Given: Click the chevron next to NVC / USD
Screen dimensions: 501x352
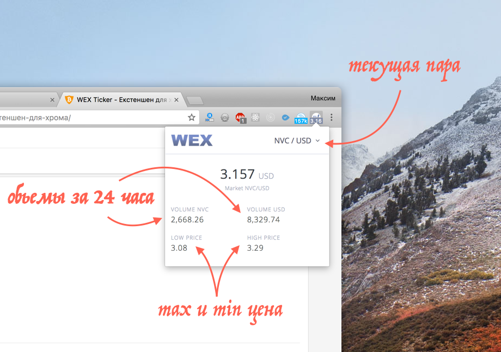Looking at the screenshot, I should click(317, 141).
